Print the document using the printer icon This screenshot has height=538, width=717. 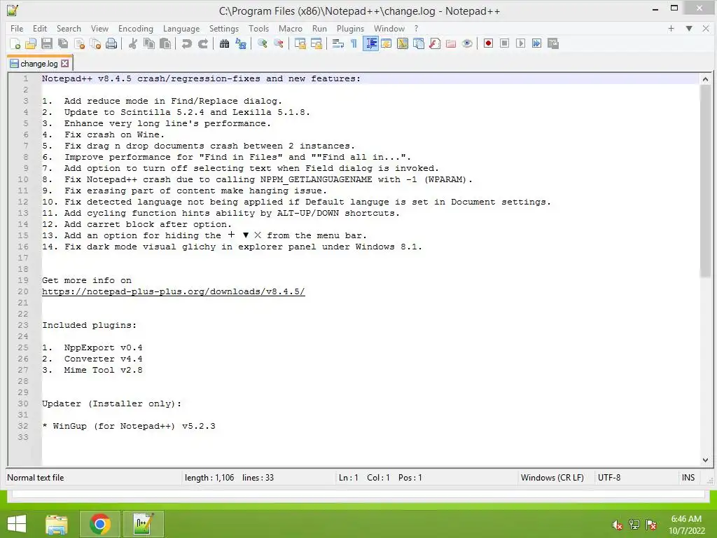pyautogui.click(x=111, y=43)
